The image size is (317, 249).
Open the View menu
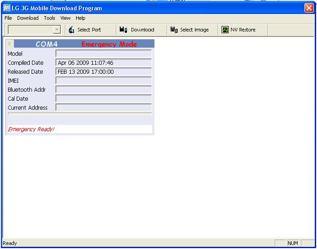(65, 18)
